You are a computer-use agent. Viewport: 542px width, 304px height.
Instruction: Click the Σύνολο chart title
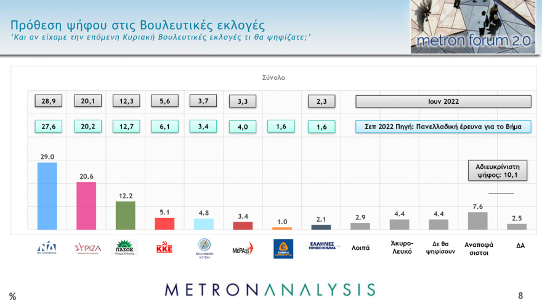[x=273, y=77]
